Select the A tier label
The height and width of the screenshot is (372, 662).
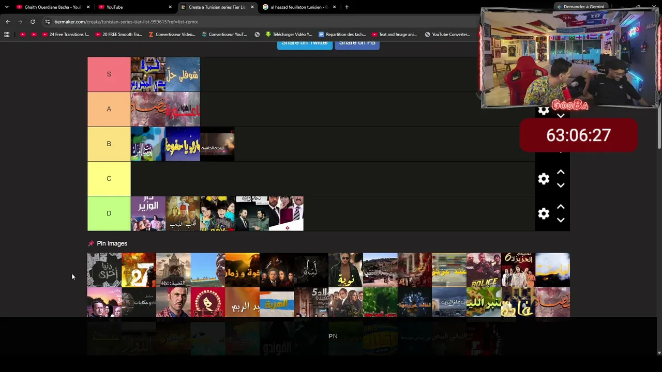click(x=109, y=109)
